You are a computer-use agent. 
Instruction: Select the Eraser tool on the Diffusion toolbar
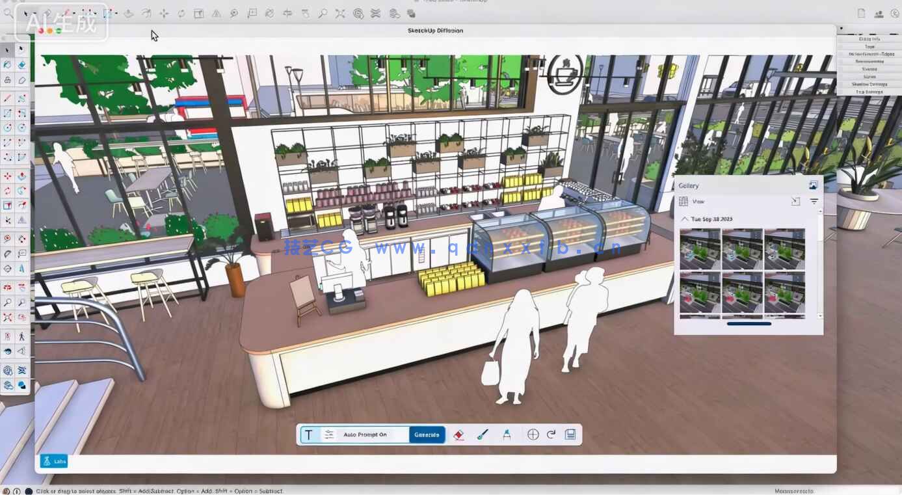point(457,434)
